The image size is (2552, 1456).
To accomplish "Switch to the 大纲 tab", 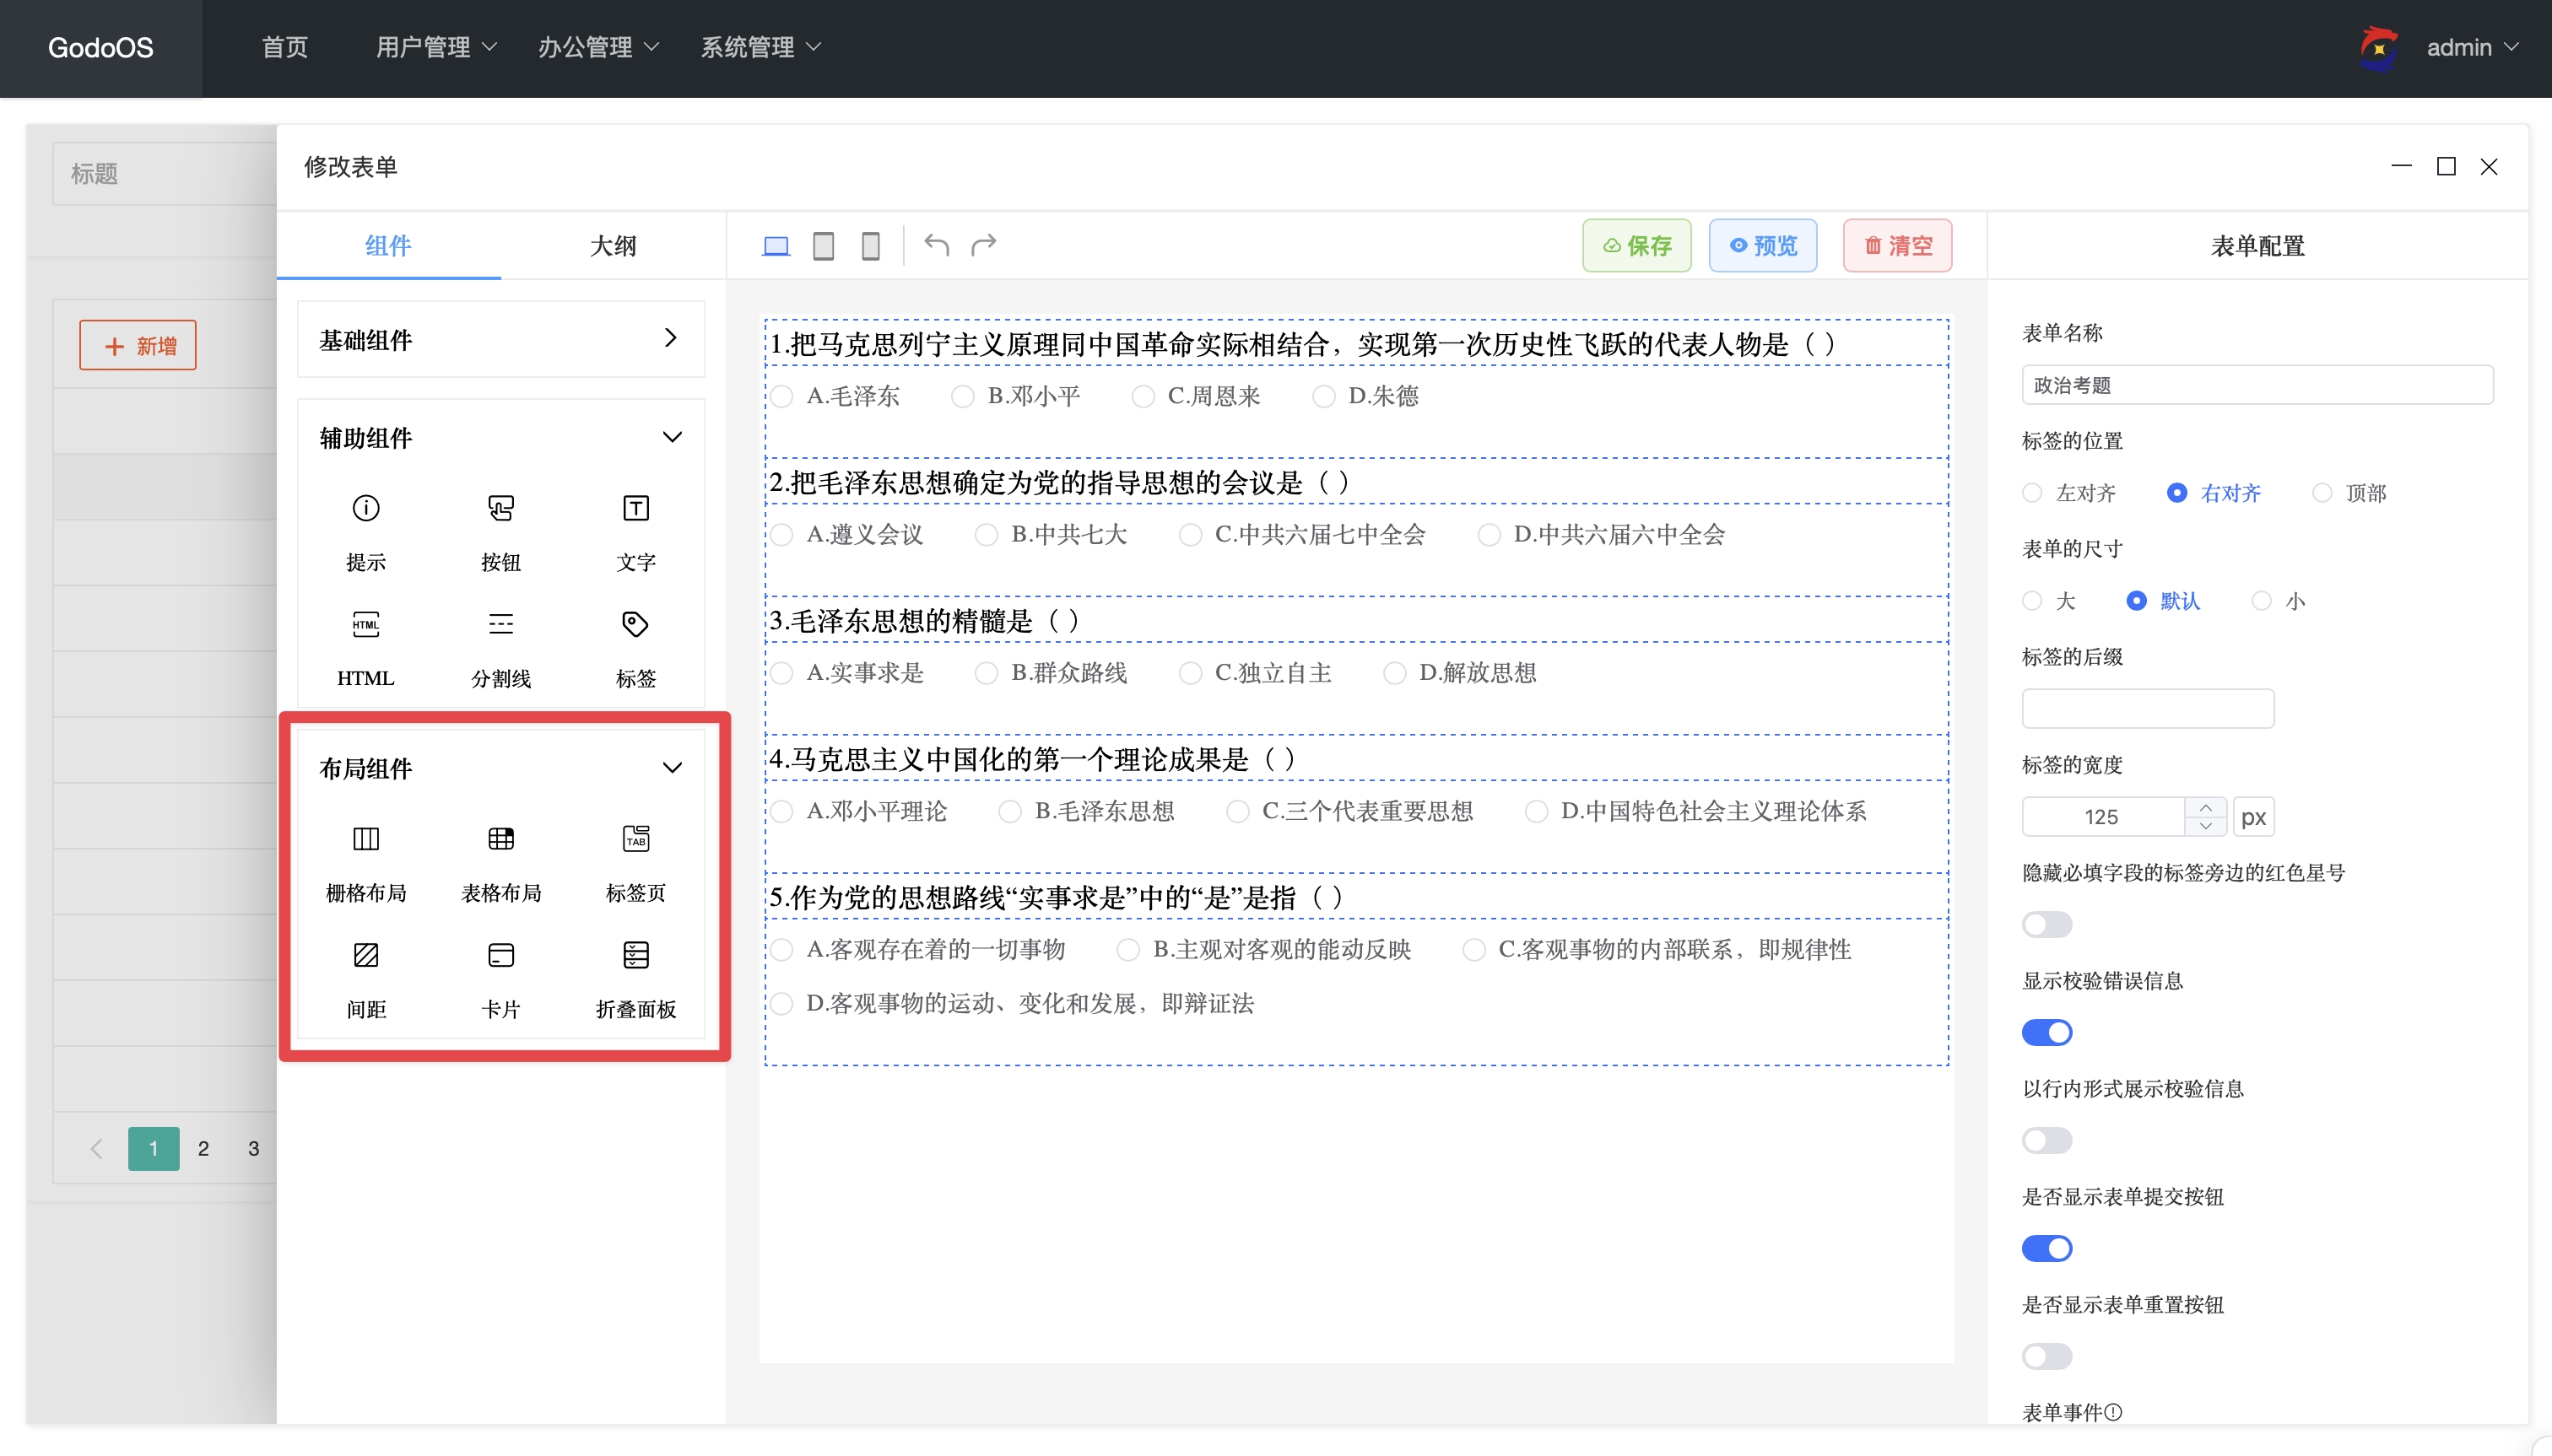I will [614, 245].
